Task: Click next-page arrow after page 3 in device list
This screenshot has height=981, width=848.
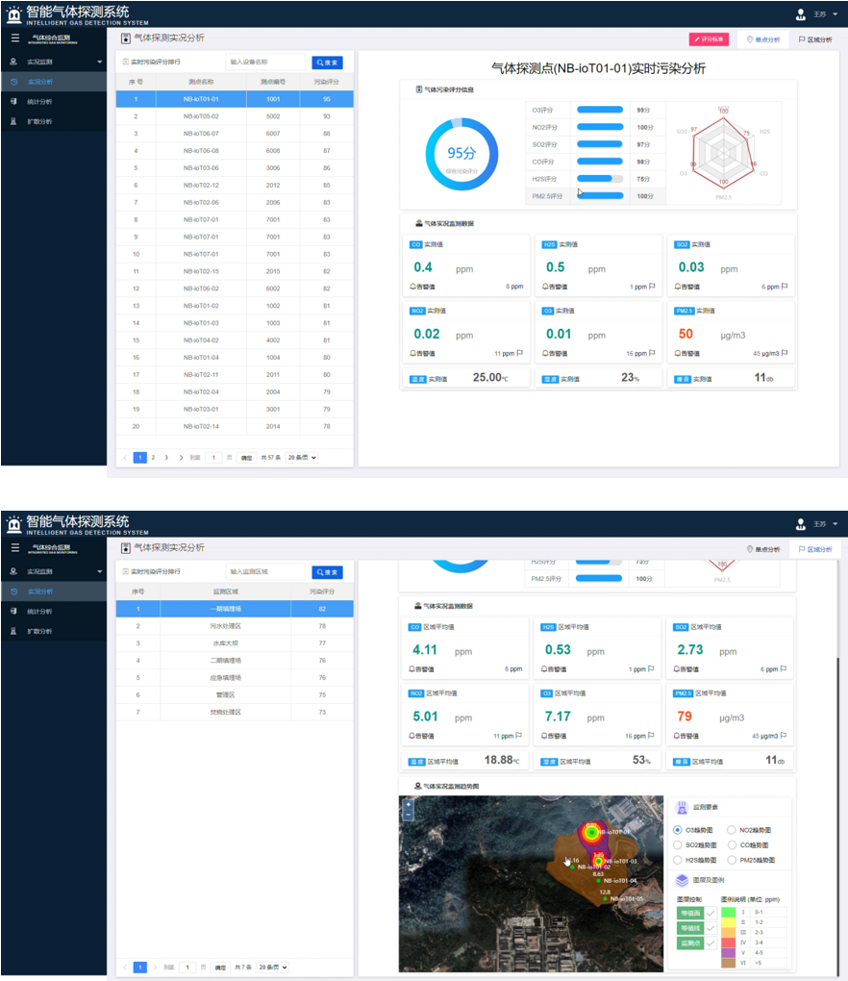Action: (x=181, y=458)
